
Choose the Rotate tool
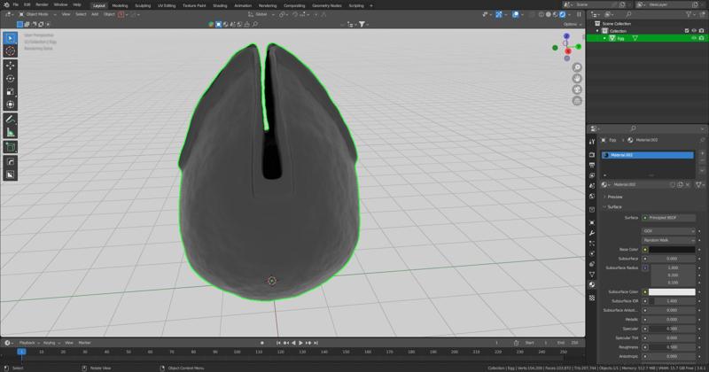11,79
